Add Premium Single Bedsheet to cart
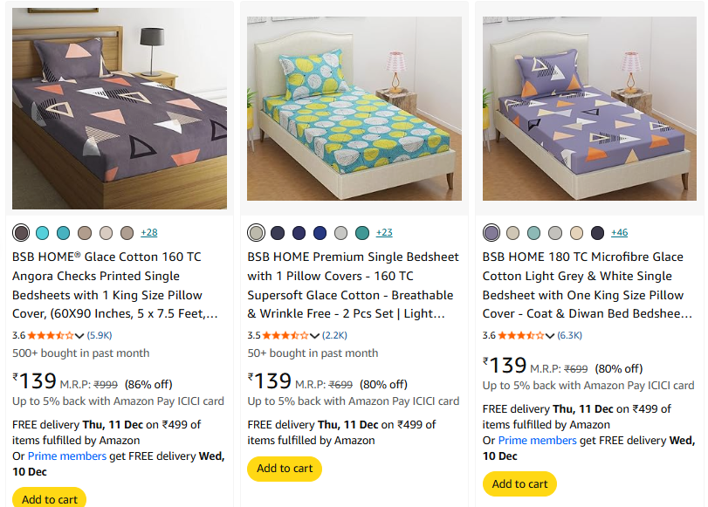The image size is (708, 507). click(x=285, y=469)
